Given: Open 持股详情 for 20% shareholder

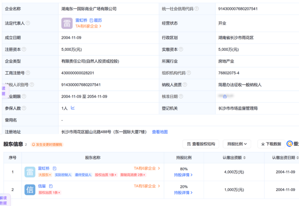Looking at the screenshot, I should 183,193.
